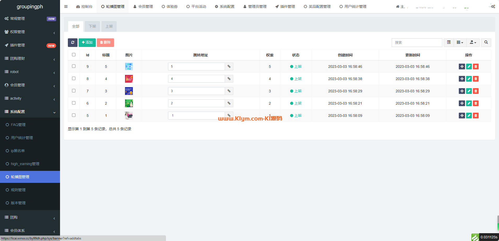The image size is (499, 241).
Task: Expand 团购理财 in the sidebar
Action: (30, 58)
